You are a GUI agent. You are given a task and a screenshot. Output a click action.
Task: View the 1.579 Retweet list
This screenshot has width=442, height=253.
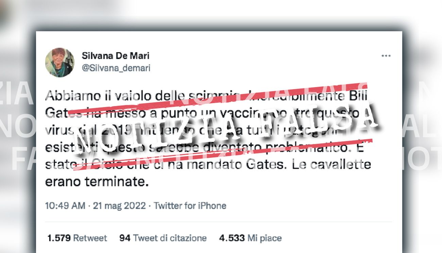pos(77,238)
